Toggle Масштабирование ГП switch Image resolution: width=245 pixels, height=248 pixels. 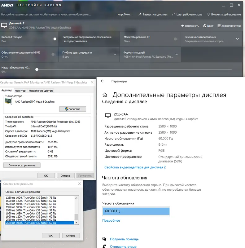coord(175,39)
